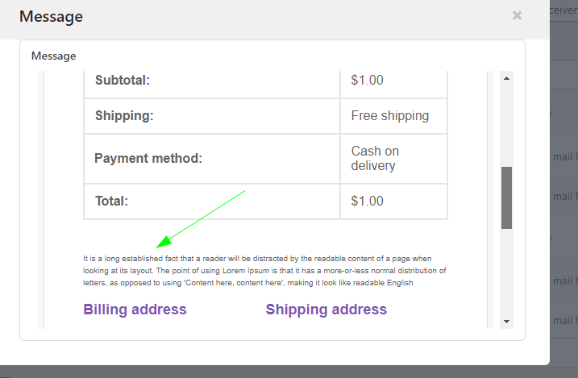Viewport: 578px width, 378px height.
Task: Click the scrollbar up arrow in the message
Action: [x=506, y=78]
